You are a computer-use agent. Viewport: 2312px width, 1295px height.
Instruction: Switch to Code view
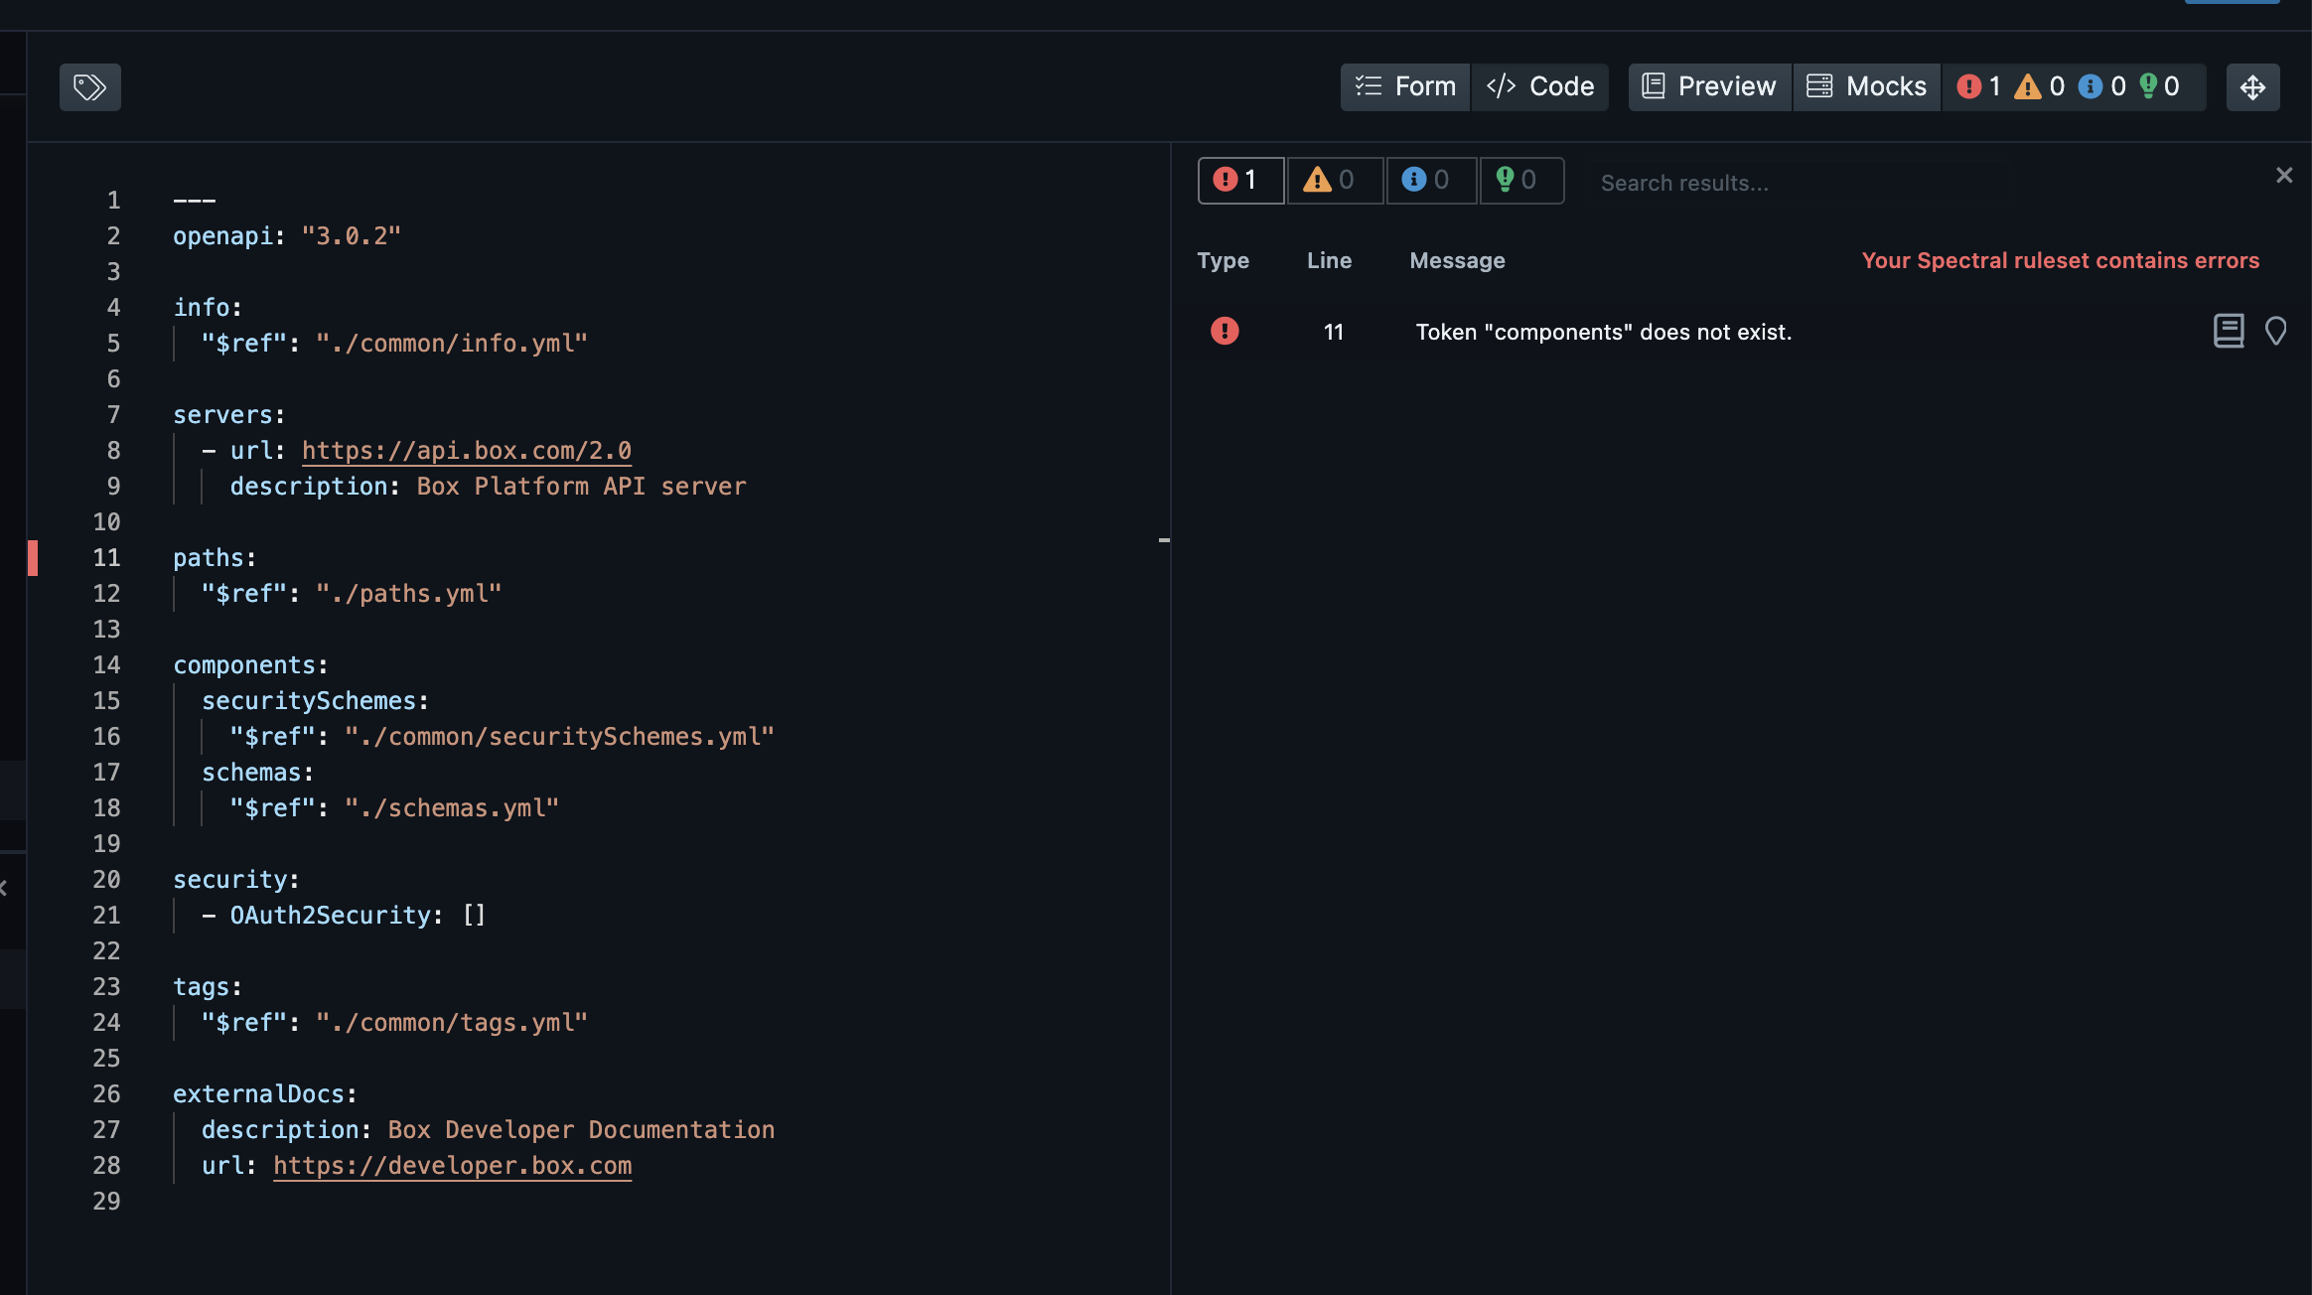point(1540,87)
